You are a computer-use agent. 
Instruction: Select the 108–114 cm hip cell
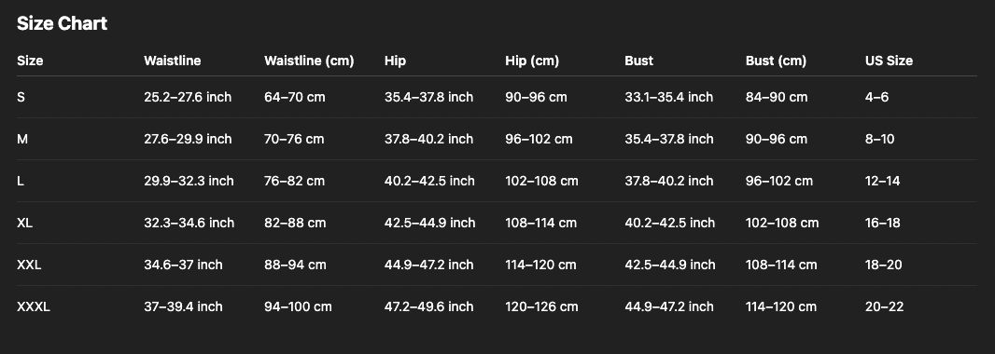coord(540,223)
